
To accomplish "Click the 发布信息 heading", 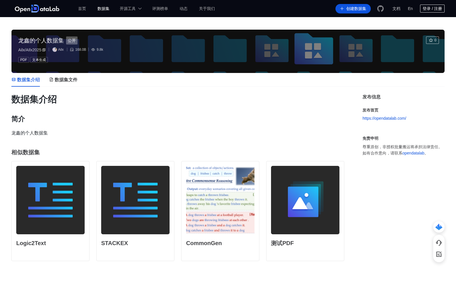I will (x=372, y=97).
